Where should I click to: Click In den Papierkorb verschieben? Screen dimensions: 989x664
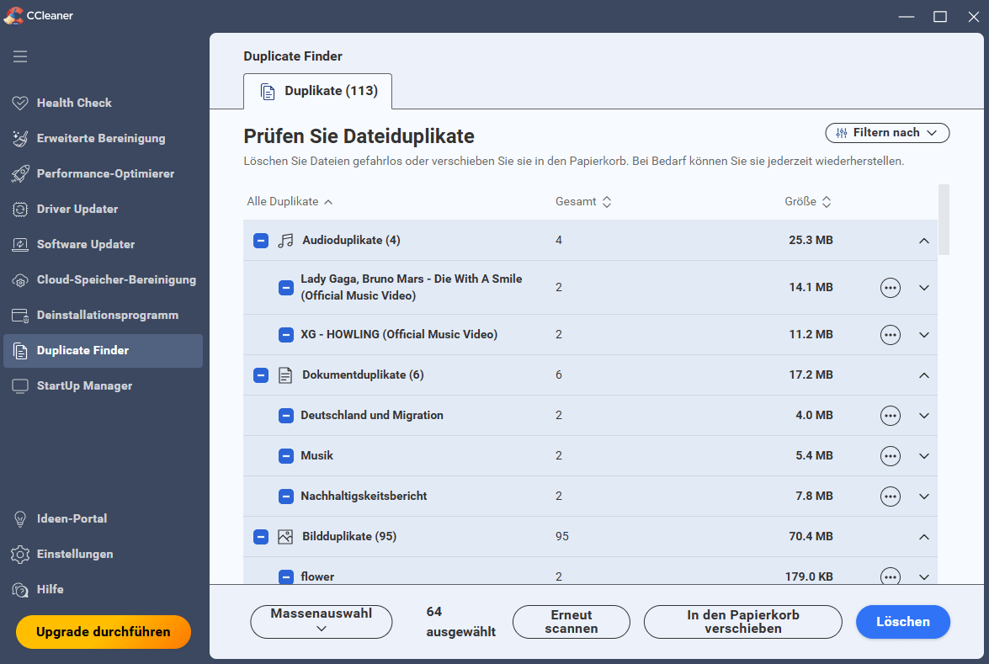point(742,622)
